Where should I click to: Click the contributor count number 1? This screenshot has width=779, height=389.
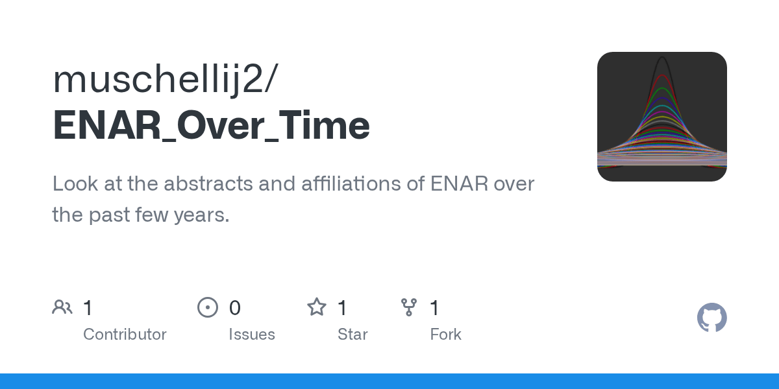(x=88, y=308)
